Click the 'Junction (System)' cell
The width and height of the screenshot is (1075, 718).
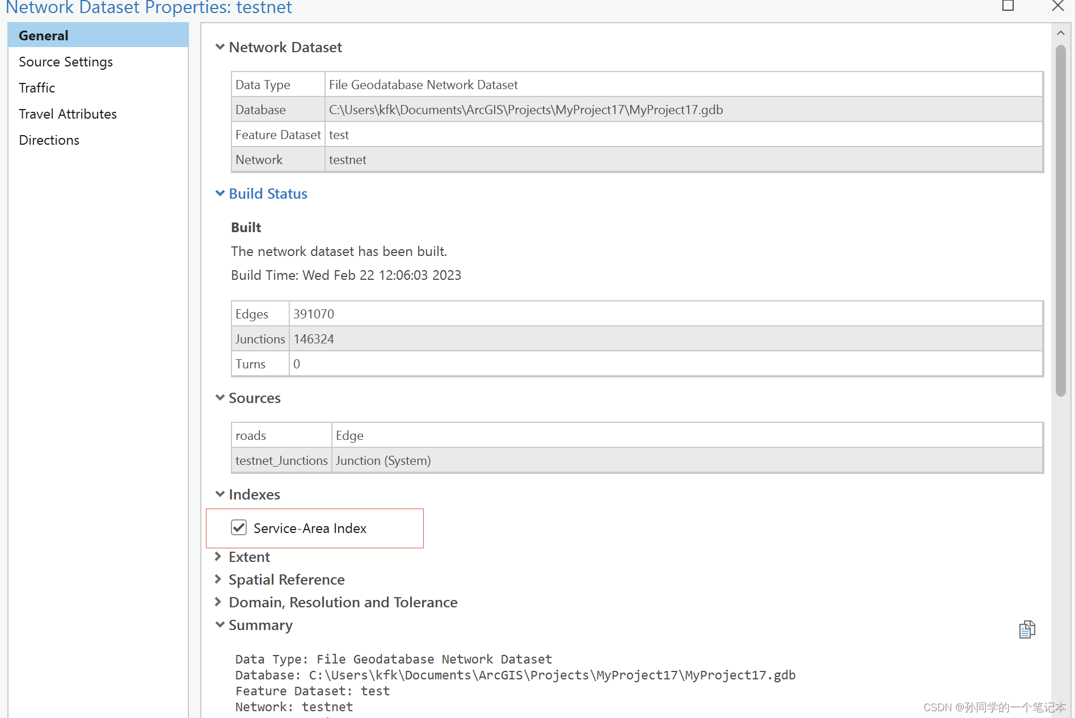(x=687, y=460)
